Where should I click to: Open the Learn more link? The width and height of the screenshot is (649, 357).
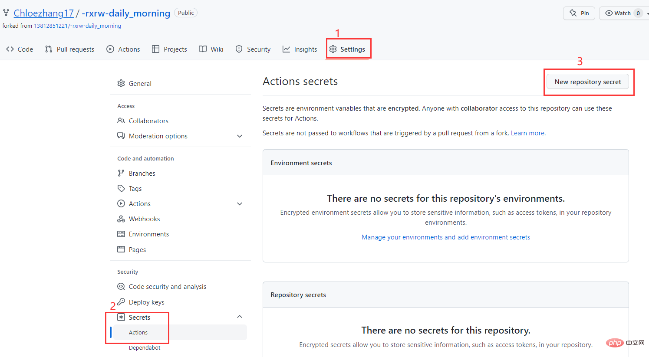tap(527, 133)
